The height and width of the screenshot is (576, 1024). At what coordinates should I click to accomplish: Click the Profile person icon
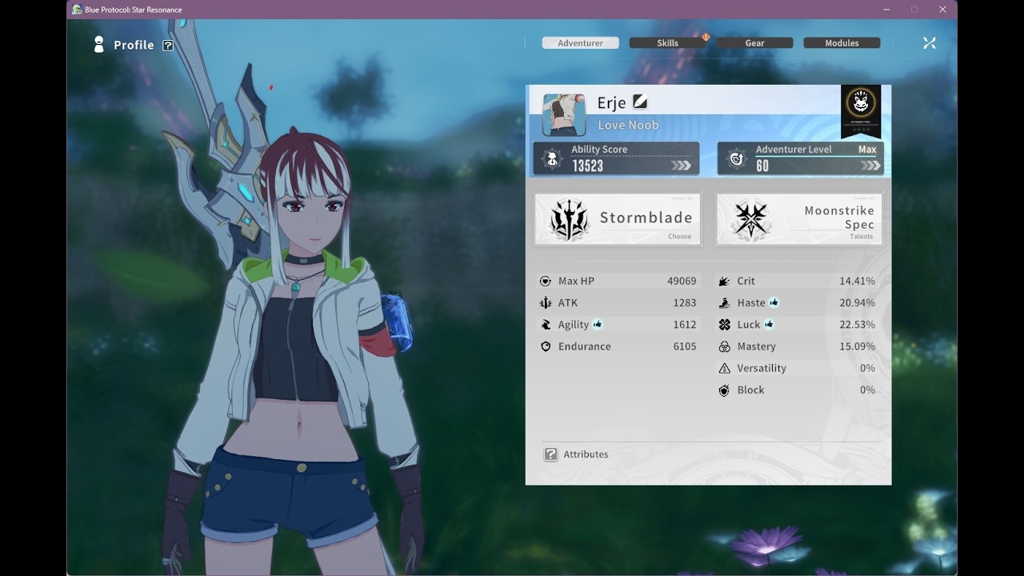pos(99,45)
